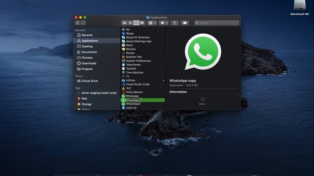Click the Information heading in preview
This screenshot has height=176, width=314.
click(178, 92)
